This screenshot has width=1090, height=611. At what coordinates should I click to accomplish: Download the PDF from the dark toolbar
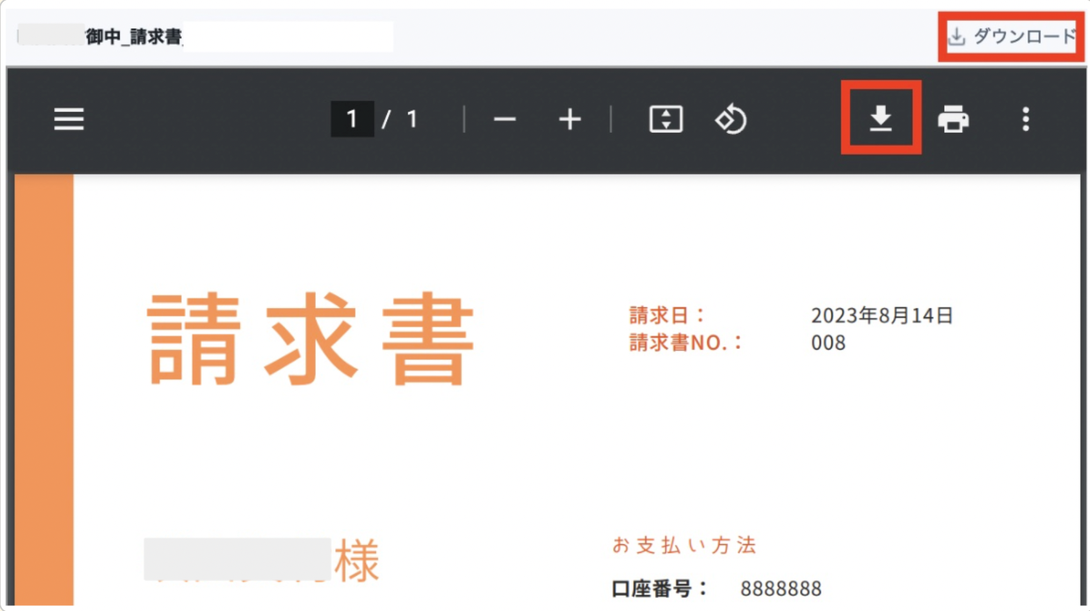[881, 118]
